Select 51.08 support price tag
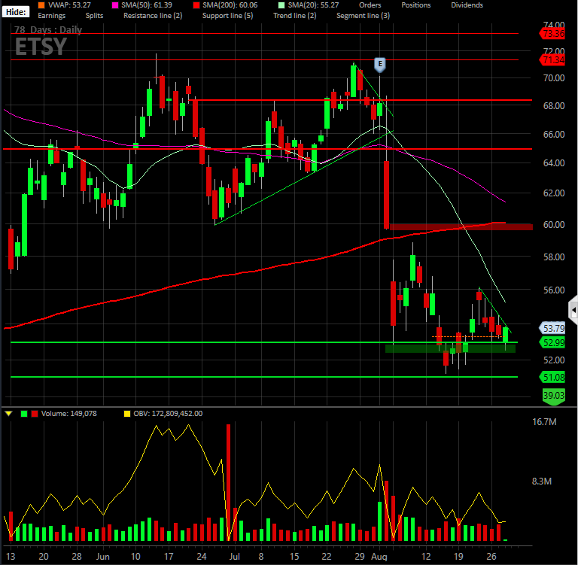The height and width of the screenshot is (565, 578). coord(552,377)
